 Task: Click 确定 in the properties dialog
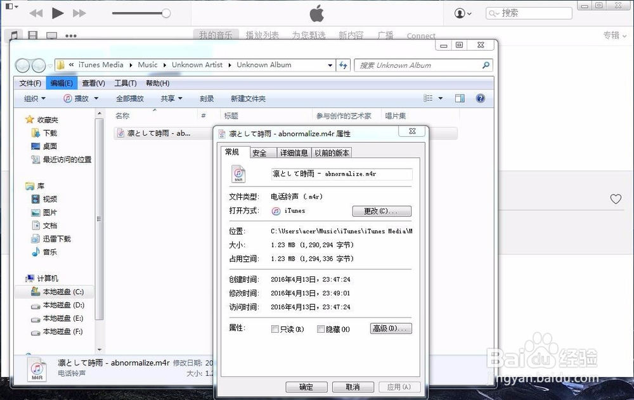click(x=306, y=387)
